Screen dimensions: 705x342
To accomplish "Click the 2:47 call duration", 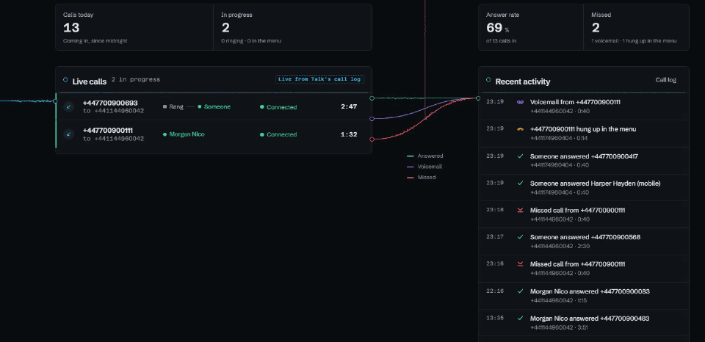I will pyautogui.click(x=349, y=107).
